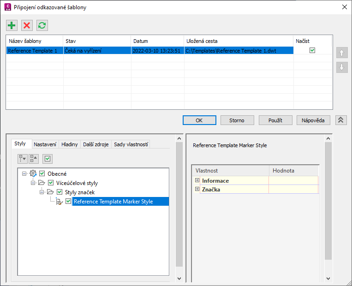Click the expand all tree nodes icon

click(23, 159)
